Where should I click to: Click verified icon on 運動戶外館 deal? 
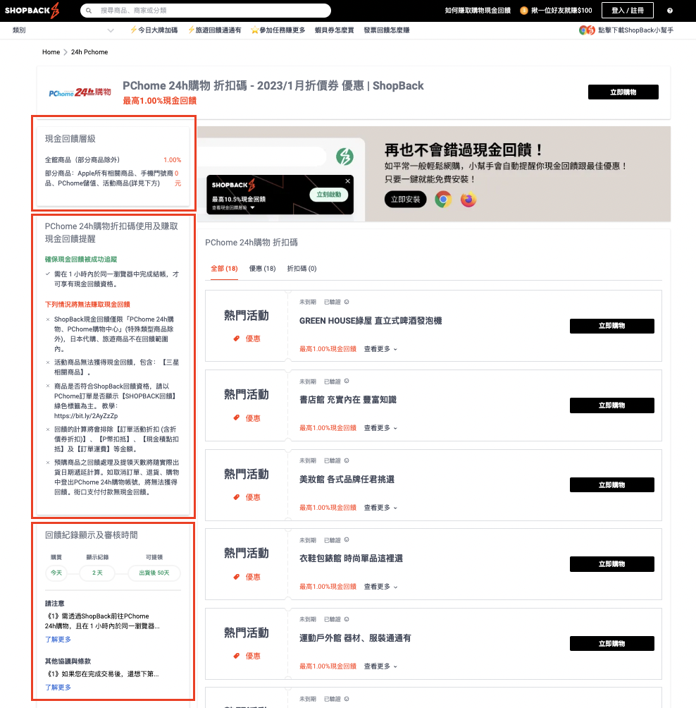click(347, 619)
